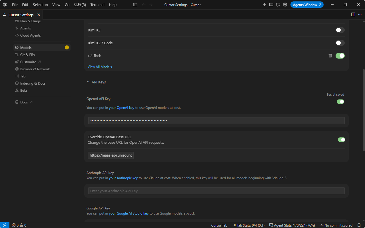Open Git & PRs settings section
365x228 pixels.
tap(42, 55)
